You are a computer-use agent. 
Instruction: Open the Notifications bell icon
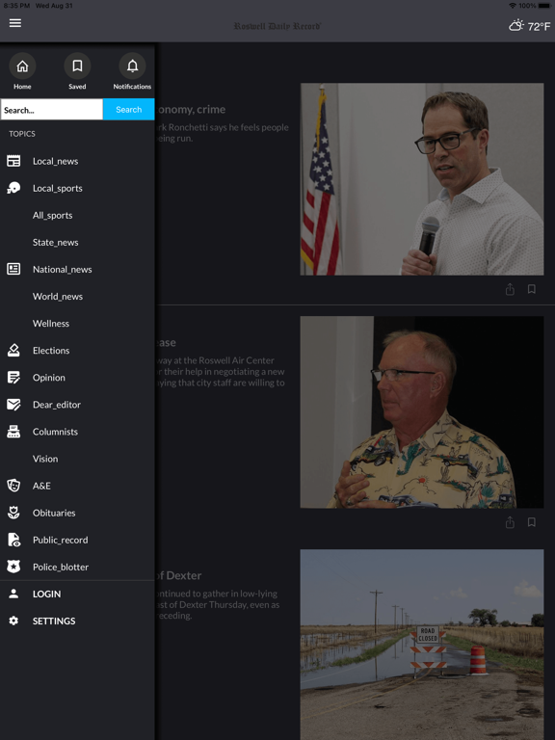[132, 66]
